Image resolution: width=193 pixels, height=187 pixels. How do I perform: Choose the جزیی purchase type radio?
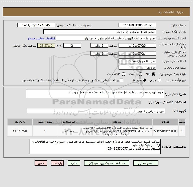pos(159,80)
